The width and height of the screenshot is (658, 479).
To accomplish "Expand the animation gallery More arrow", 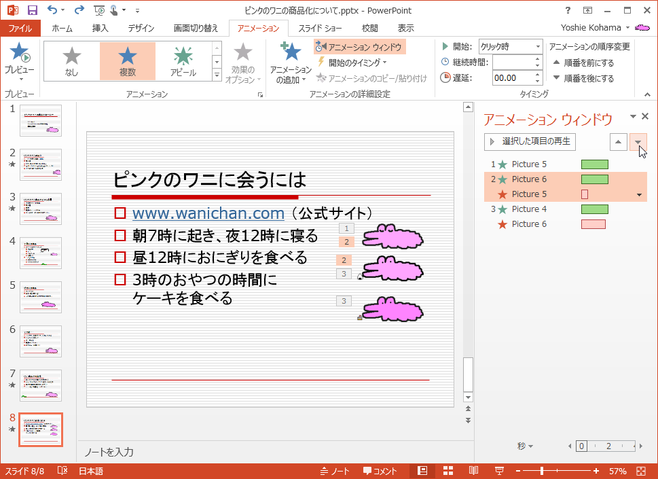I will pyautogui.click(x=217, y=75).
